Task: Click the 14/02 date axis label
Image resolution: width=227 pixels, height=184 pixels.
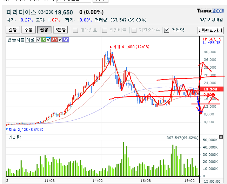Action: [x=98, y=180]
